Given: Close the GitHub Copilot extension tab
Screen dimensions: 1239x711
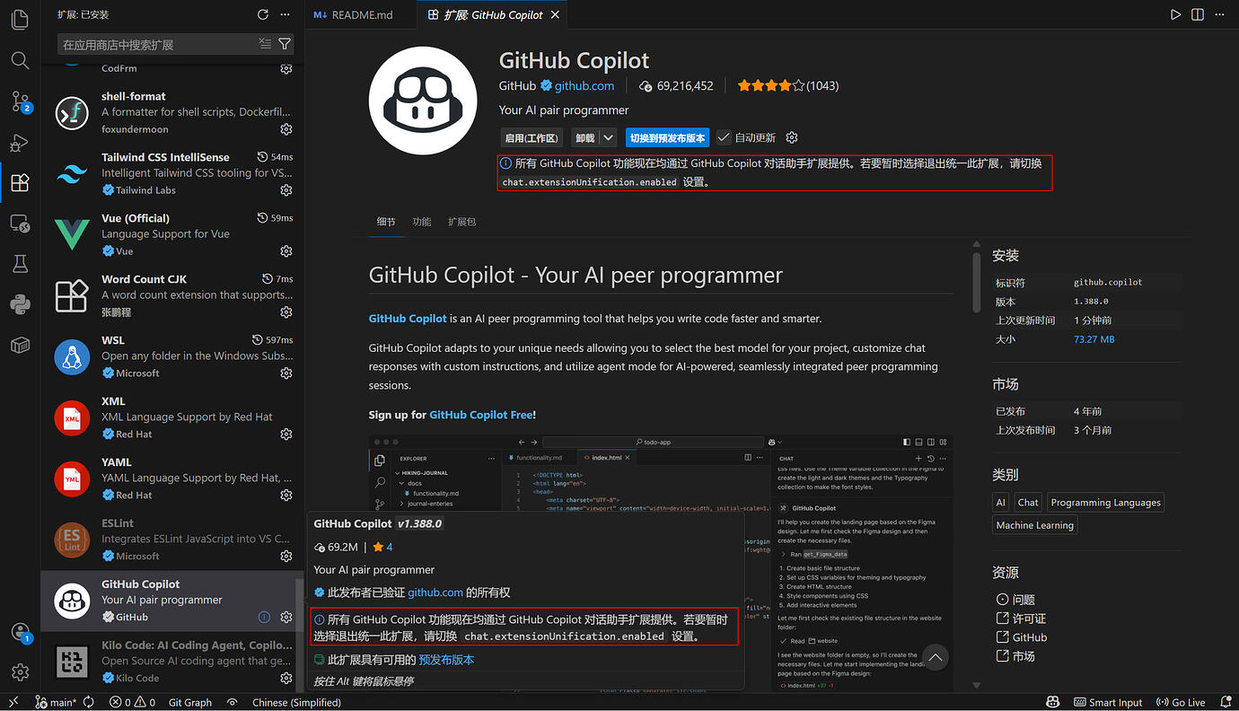Looking at the screenshot, I should 555,14.
